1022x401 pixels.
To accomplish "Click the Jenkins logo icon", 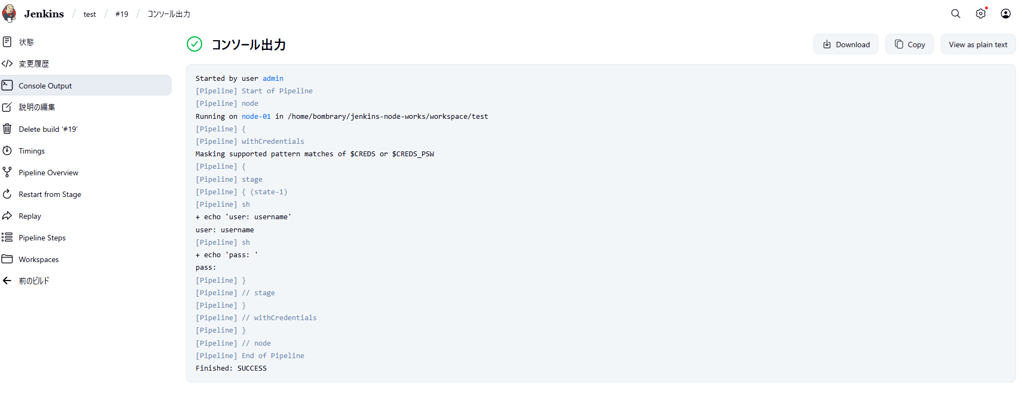I will click(9, 14).
